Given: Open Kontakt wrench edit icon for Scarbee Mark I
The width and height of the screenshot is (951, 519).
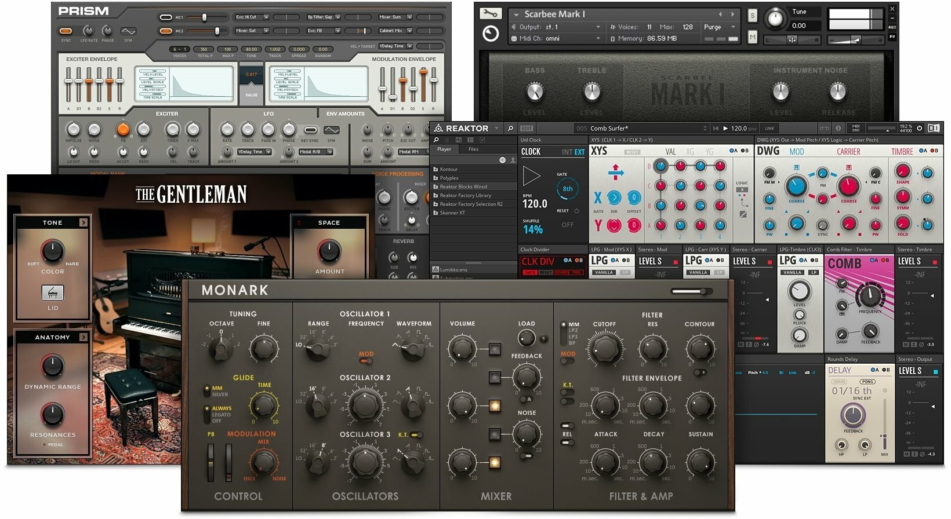Looking at the screenshot, I should tap(491, 13).
